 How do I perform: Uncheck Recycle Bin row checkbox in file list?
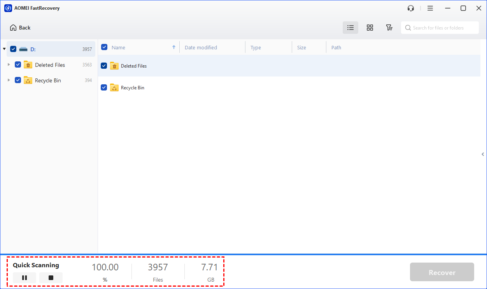click(104, 88)
